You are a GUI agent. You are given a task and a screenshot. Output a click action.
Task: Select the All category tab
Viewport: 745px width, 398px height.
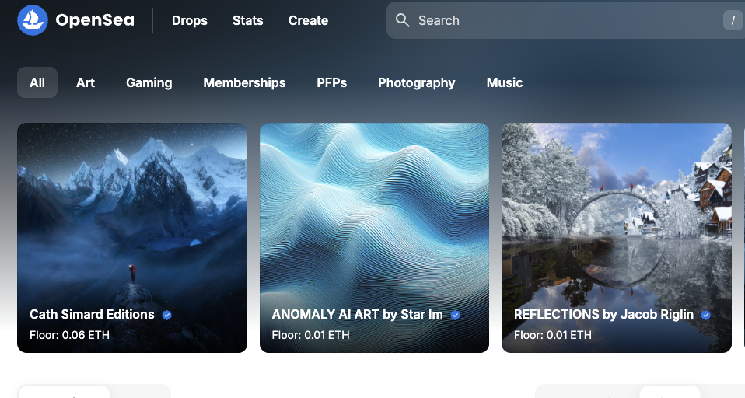coord(37,82)
